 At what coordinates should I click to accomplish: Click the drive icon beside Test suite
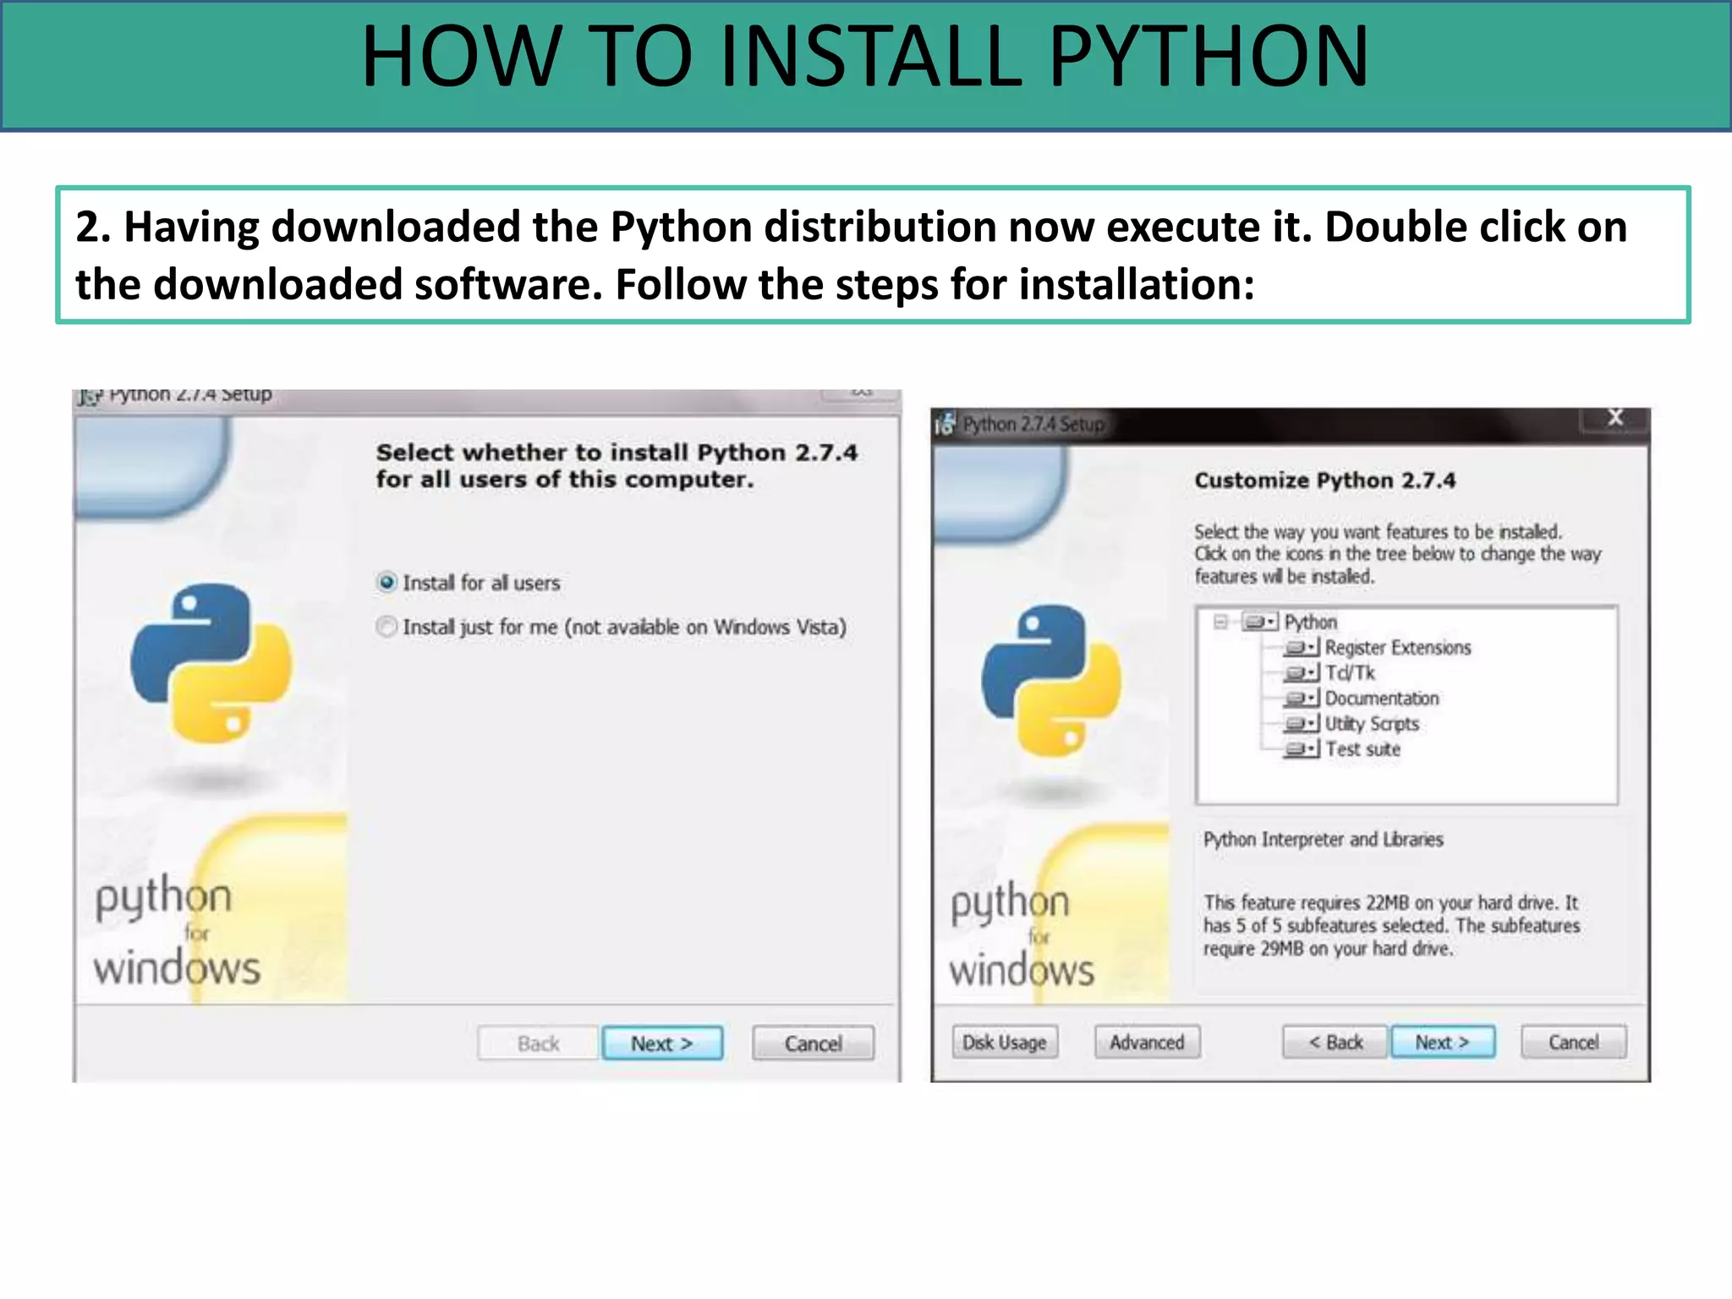point(1300,749)
